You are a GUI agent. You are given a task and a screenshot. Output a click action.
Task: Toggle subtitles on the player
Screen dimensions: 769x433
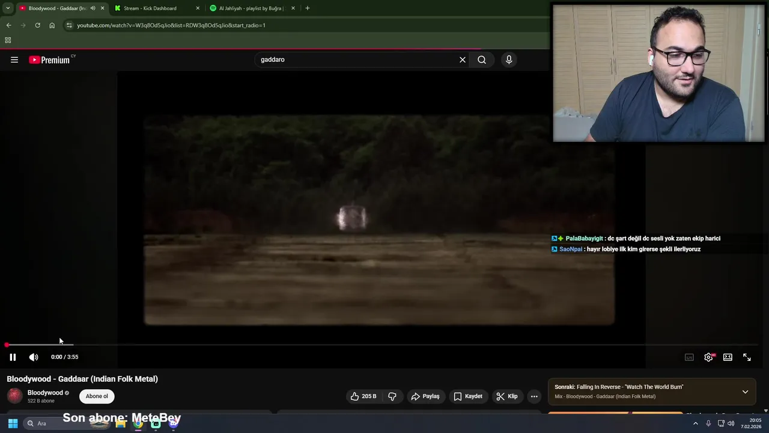point(689,357)
